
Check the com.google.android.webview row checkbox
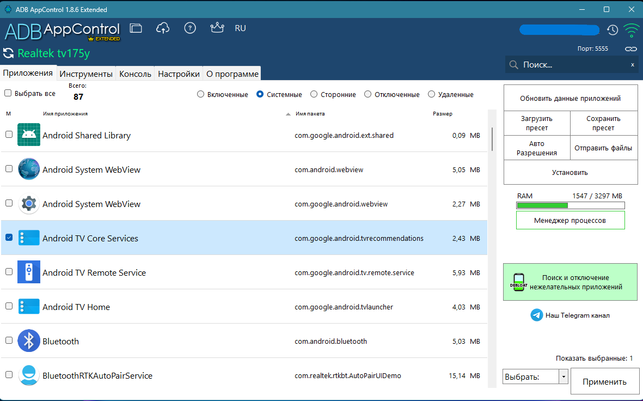click(9, 203)
